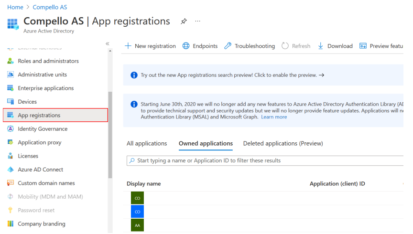Image resolution: width=413 pixels, height=234 pixels.
Task: Click the info icon in search preview banner
Action: [x=134, y=75]
